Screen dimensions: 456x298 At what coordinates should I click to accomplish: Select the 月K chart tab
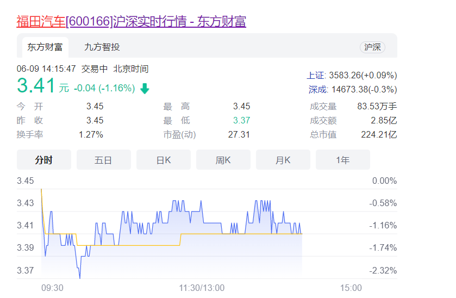pos(283,160)
